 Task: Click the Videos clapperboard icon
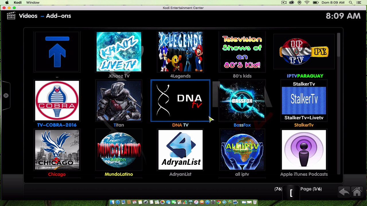[x=11, y=16]
